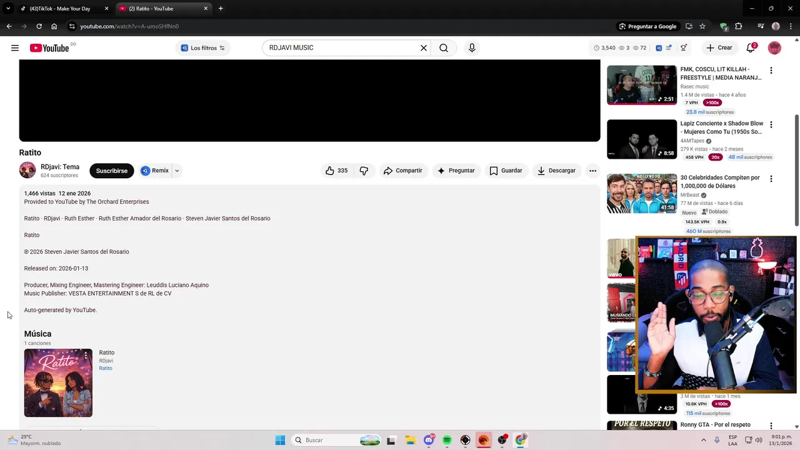Screen dimensions: 800x450
Task: Open the tab search chevron
Action: pyautogui.click(x=8, y=9)
